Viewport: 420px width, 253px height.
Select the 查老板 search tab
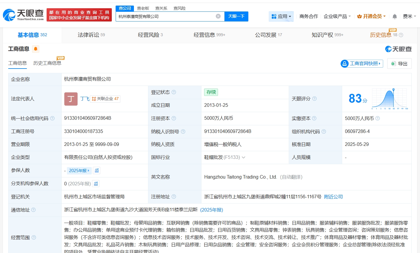[x=143, y=8]
